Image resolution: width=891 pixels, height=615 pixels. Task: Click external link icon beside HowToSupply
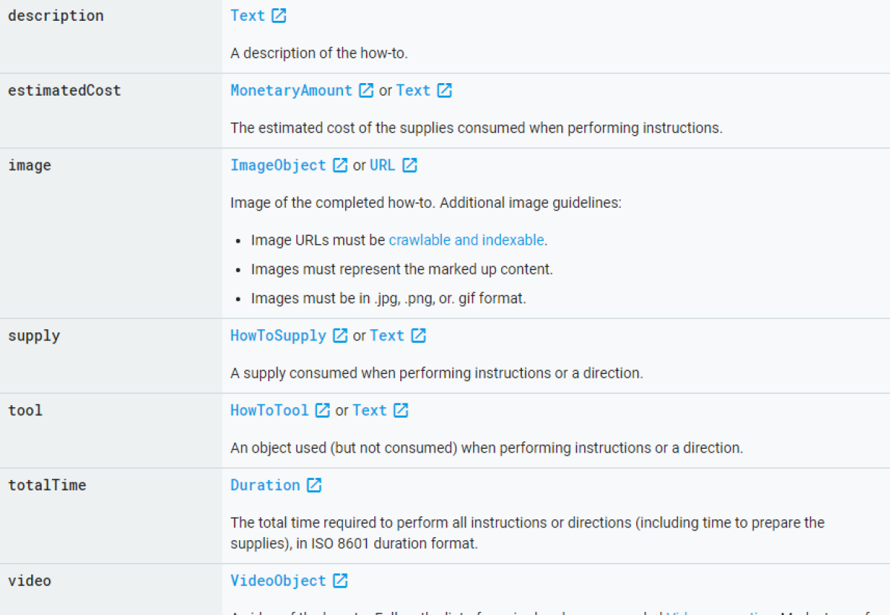coord(340,336)
